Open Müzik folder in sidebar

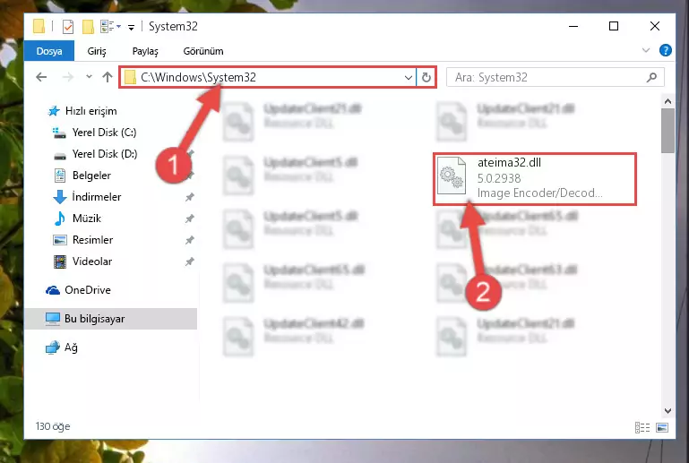tap(77, 219)
